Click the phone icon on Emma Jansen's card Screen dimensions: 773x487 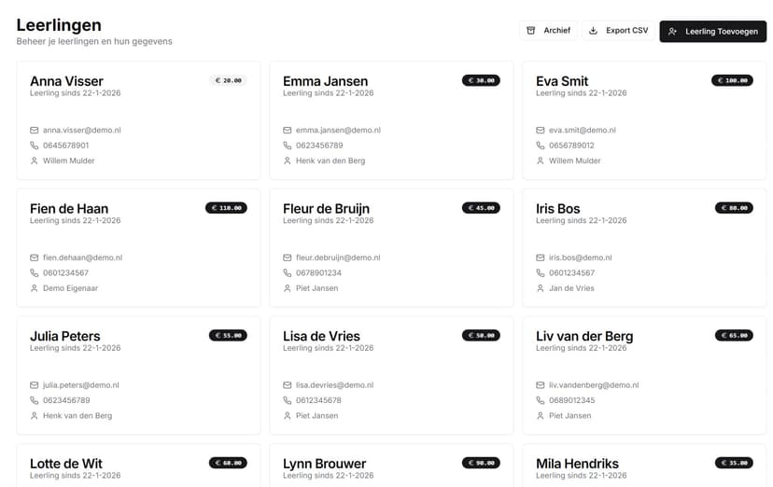click(288, 146)
